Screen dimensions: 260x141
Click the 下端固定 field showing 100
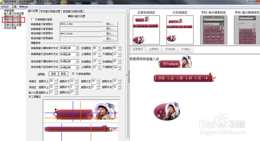click(115, 67)
